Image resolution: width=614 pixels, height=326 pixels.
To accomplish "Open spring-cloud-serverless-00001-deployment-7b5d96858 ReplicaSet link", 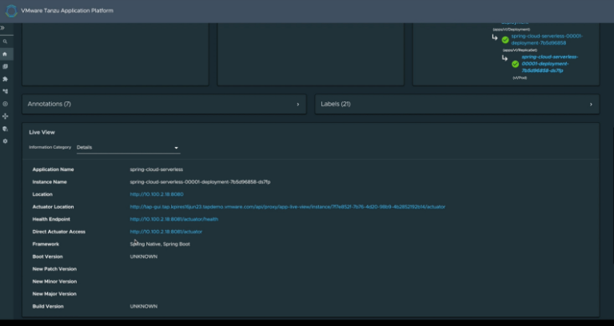I will coord(547,39).
